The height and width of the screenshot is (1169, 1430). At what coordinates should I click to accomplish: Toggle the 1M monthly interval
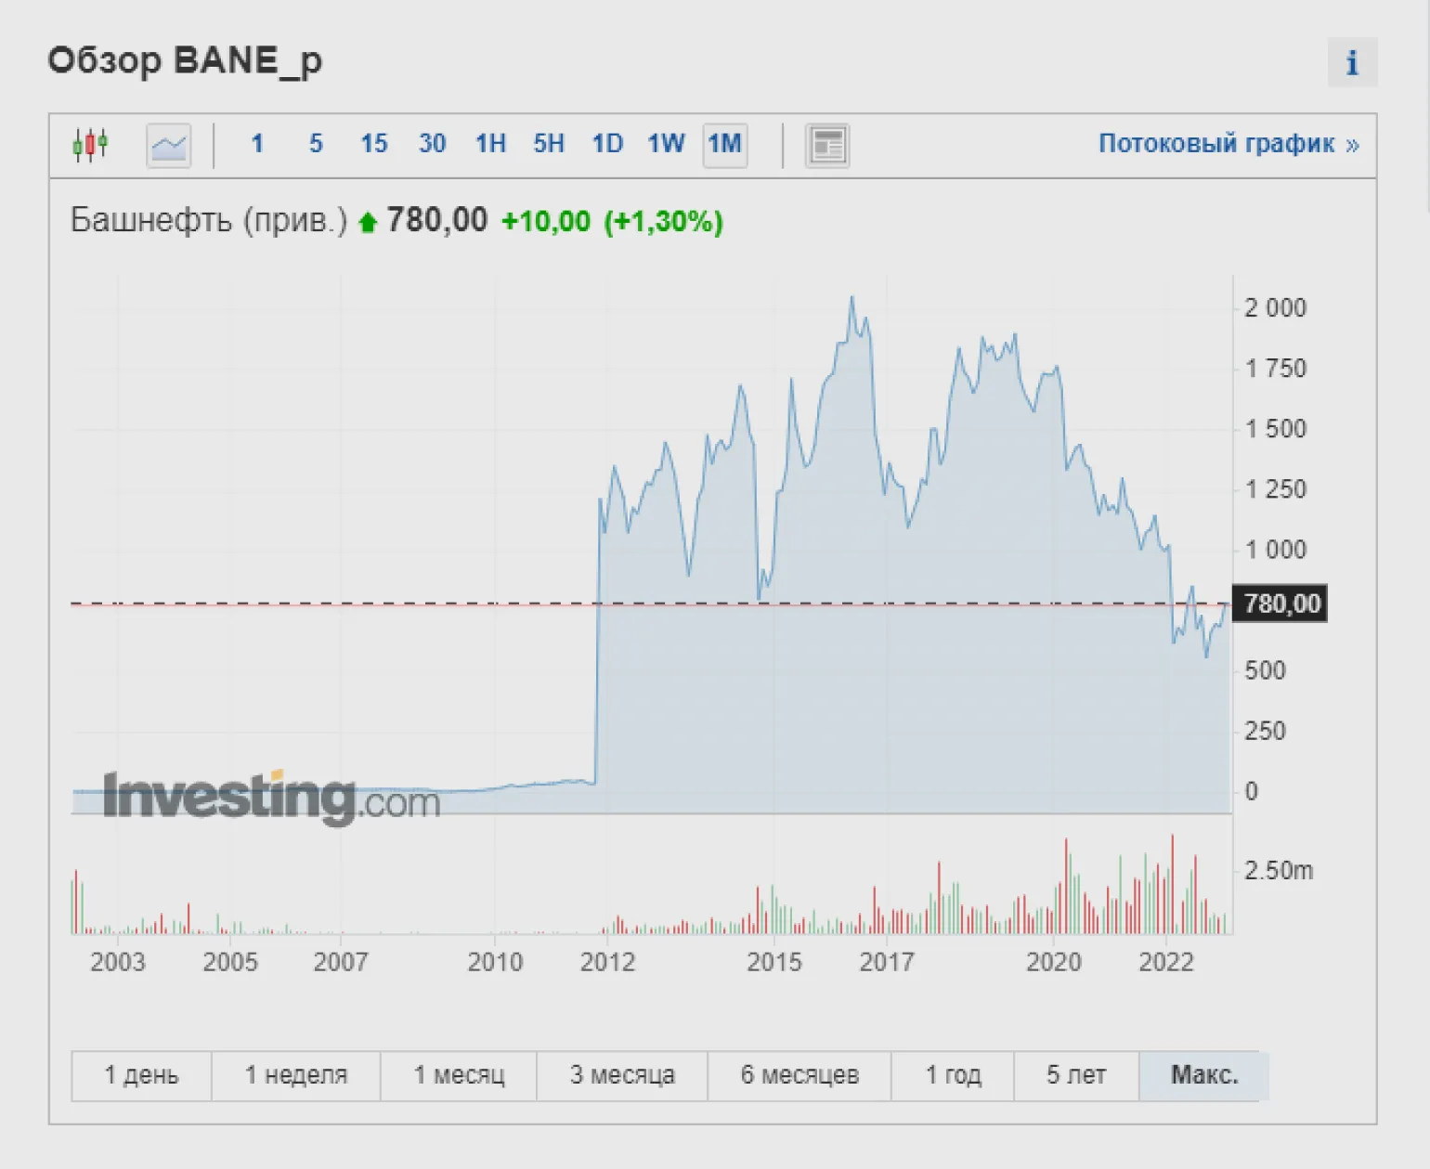[724, 144]
